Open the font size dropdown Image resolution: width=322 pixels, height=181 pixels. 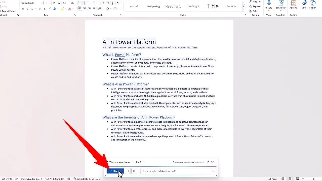[51, 3]
